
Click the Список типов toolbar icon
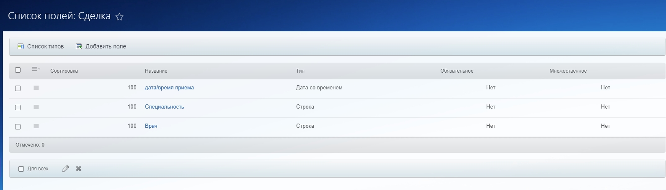coord(21,46)
